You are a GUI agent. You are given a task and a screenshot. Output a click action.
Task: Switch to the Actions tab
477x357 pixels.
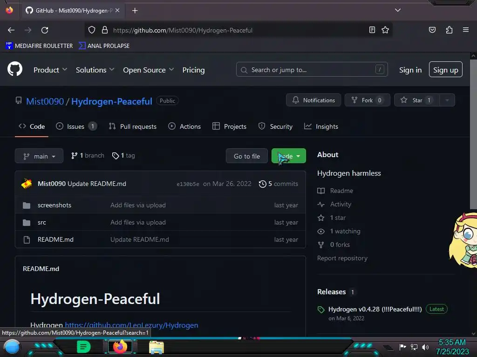tap(184, 126)
